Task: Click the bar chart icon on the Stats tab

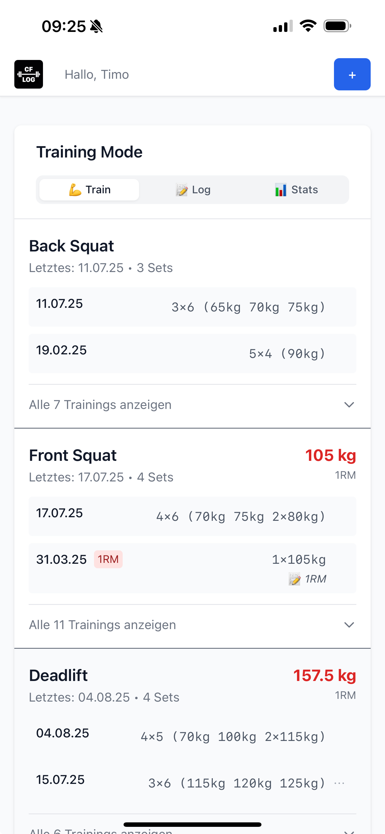Action: click(x=281, y=189)
